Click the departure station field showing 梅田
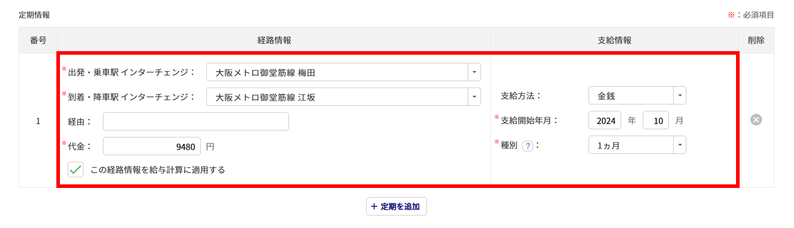 (x=337, y=73)
